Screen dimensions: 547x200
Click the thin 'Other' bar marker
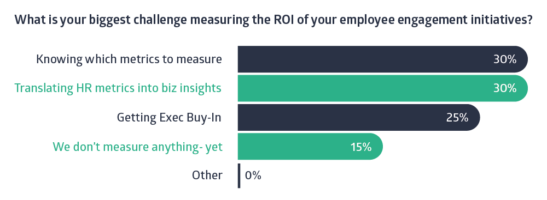click(x=239, y=175)
